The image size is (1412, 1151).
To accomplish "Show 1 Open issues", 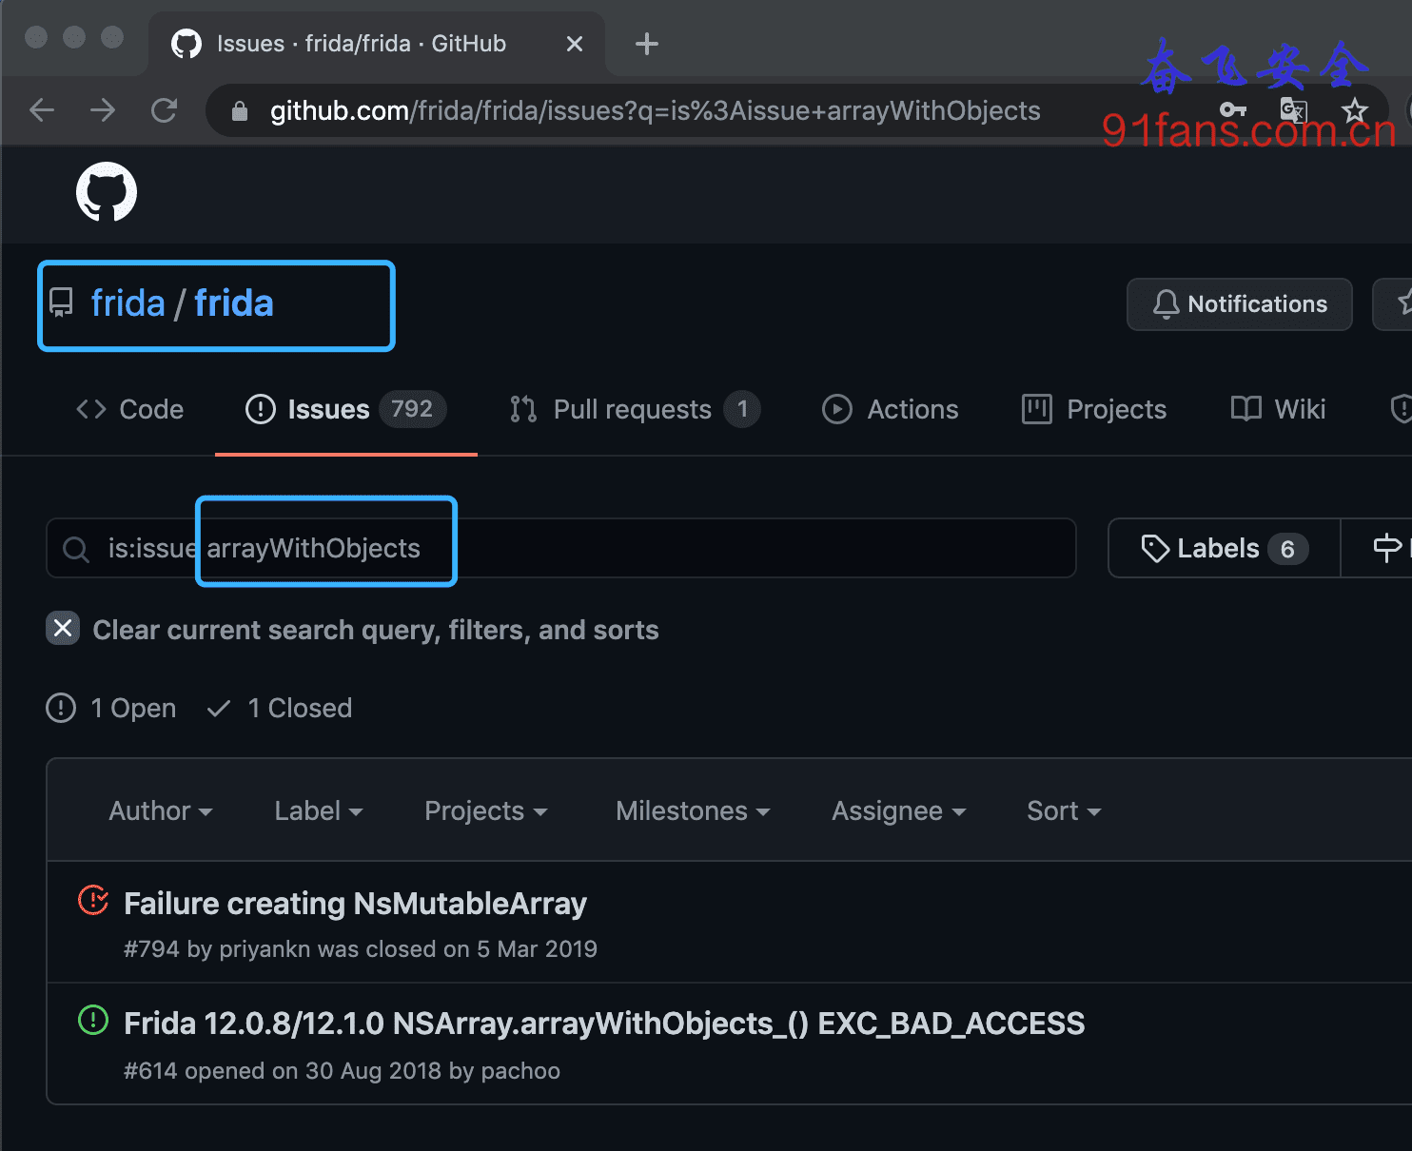I will 111,708.
